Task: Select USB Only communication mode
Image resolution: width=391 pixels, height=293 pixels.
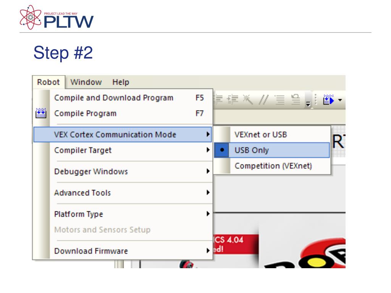Action: pos(272,150)
